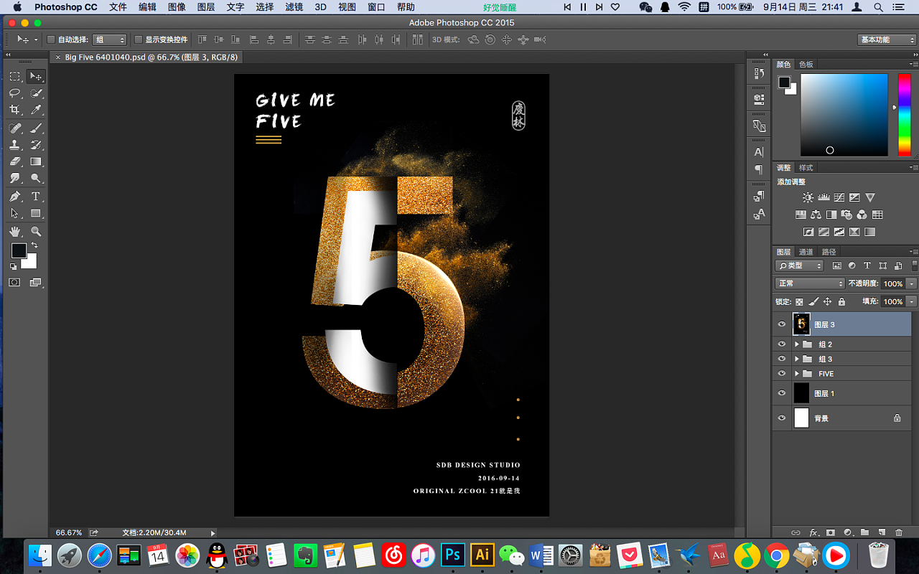Switch to the 路径 tab

coord(829,252)
